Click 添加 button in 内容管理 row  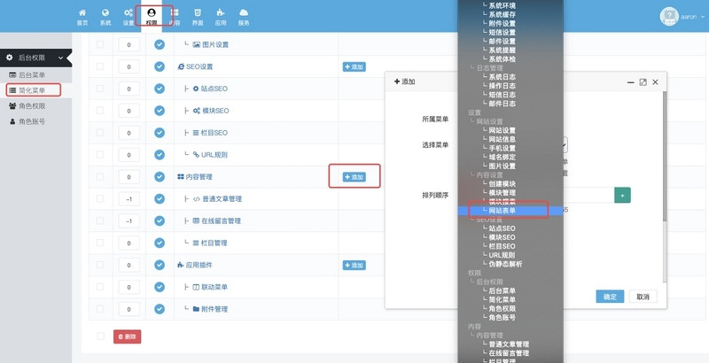point(354,177)
